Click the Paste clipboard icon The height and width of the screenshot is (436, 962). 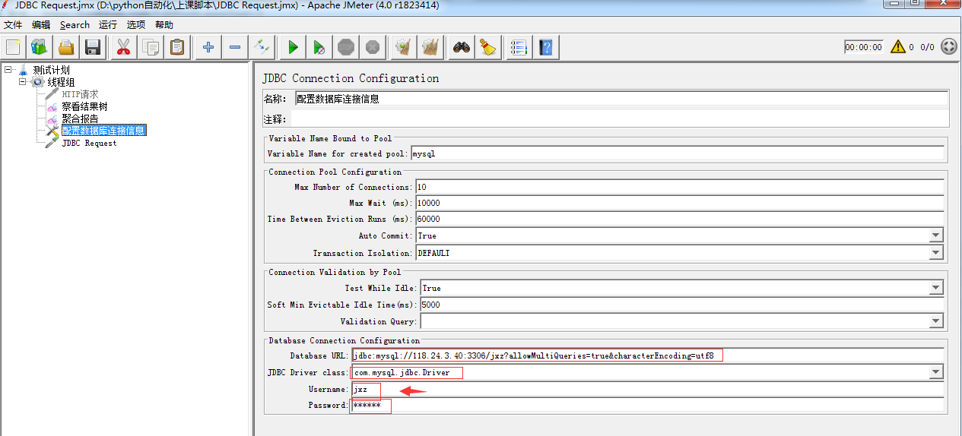[177, 47]
